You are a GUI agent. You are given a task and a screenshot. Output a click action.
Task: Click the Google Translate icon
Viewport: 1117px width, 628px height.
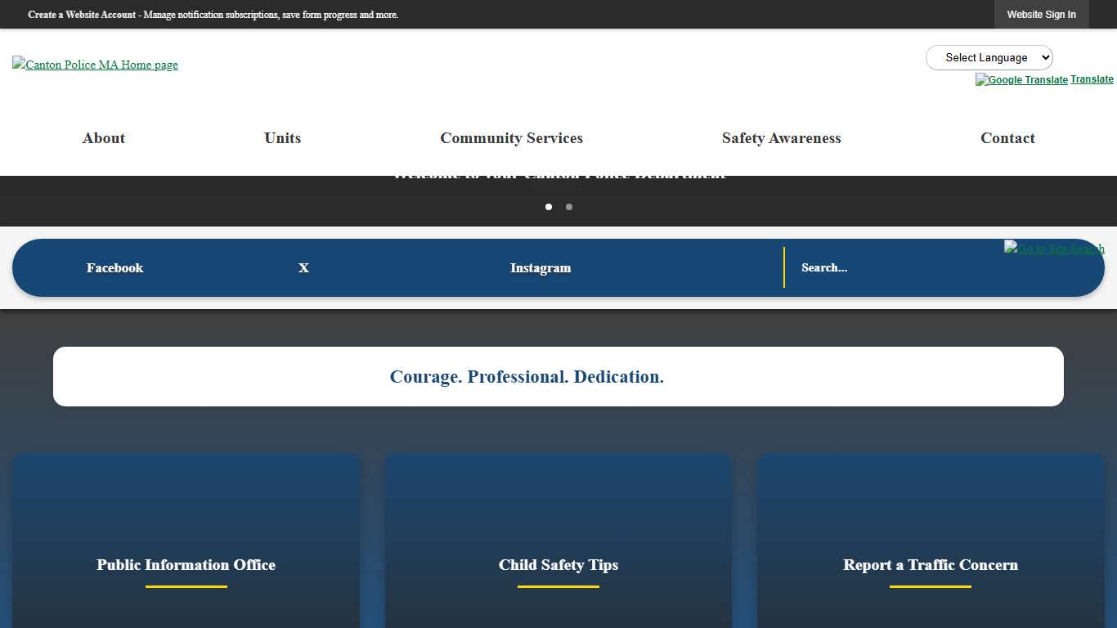1021,79
